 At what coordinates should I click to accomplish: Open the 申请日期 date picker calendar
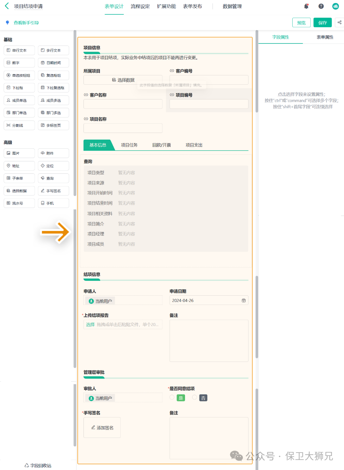[243, 301]
